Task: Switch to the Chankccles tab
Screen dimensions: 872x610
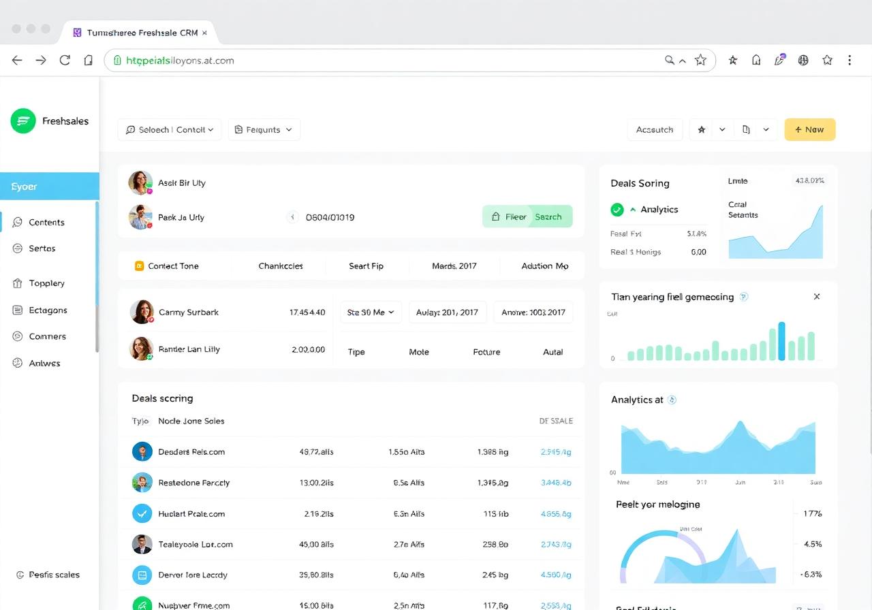Action: [x=281, y=266]
